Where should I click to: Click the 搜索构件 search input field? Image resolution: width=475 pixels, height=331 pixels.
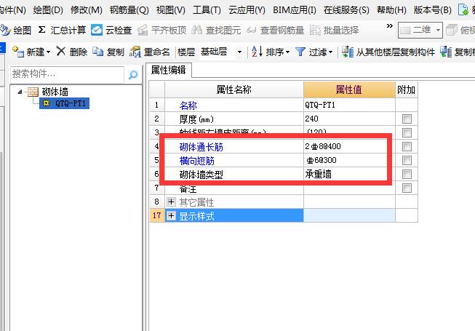[x=67, y=74]
